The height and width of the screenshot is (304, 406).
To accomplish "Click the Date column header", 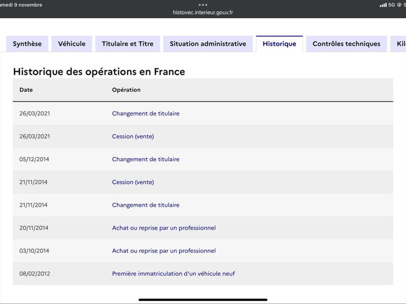I will [x=26, y=90].
